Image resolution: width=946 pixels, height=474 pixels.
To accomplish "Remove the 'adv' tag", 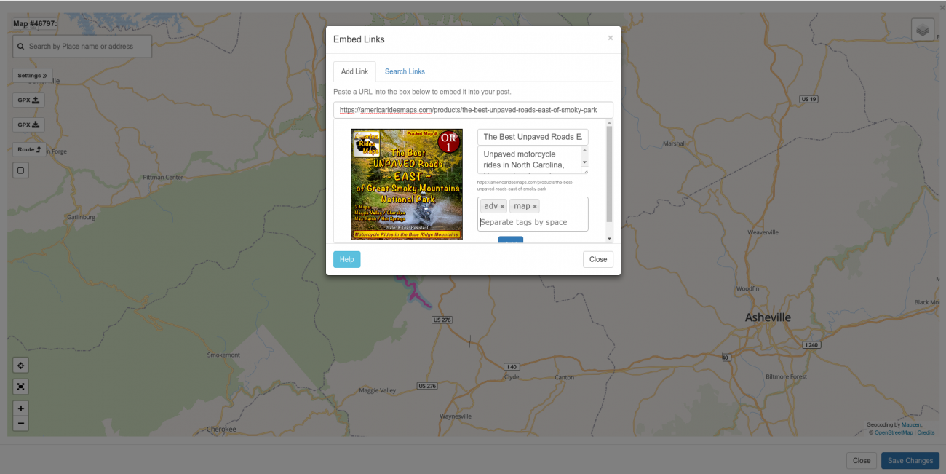I will 502,207.
